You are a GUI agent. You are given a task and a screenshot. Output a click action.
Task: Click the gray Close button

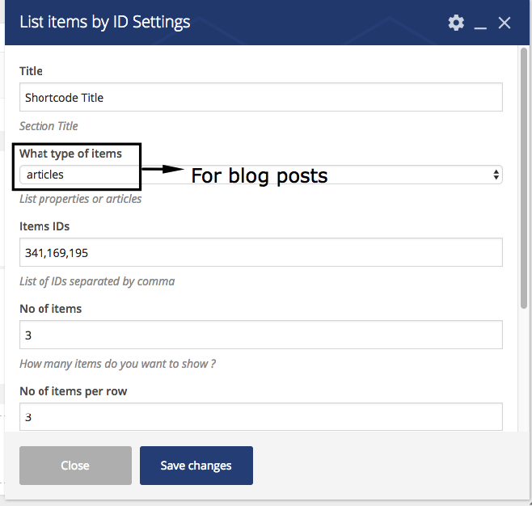click(75, 466)
